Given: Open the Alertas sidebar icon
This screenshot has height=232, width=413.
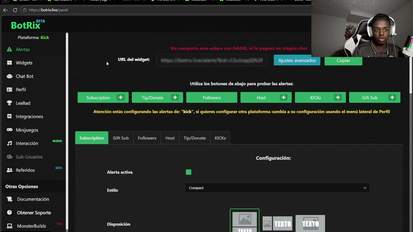Looking at the screenshot, I should pos(9,49).
